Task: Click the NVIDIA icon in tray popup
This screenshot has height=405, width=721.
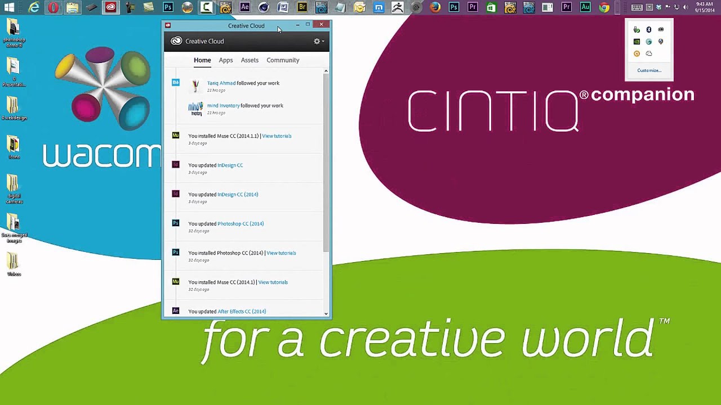Action: (637, 42)
